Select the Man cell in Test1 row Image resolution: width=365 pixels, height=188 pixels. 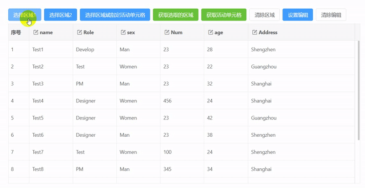click(x=139, y=49)
